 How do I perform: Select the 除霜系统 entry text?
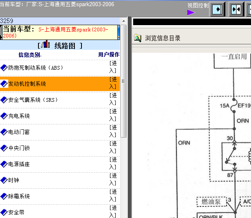[19, 196]
